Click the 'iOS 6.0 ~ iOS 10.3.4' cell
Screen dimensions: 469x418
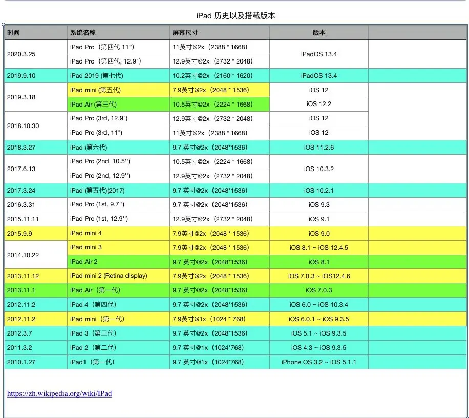[319, 305]
